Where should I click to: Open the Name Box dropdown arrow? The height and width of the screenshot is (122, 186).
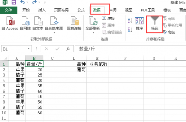click(x=29, y=49)
